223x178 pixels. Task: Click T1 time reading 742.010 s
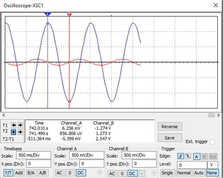[x=39, y=128]
